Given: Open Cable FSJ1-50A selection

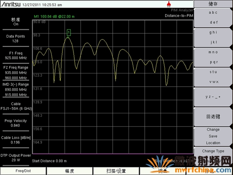Looking at the screenshot, I should point(16,106).
